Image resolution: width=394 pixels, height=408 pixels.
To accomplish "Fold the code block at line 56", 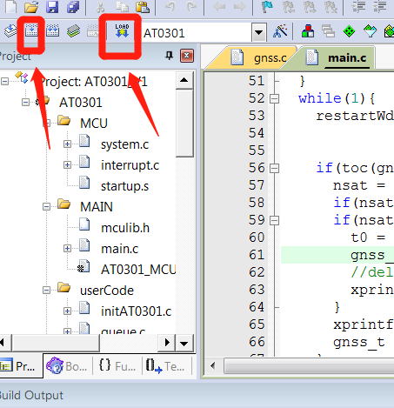I will [274, 168].
